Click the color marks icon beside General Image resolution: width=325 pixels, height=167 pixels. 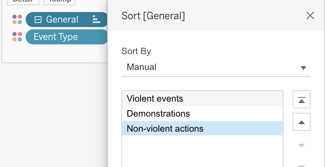pos(17,20)
